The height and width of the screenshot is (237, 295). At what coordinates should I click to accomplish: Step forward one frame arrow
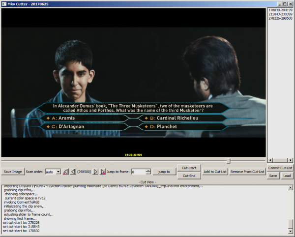95,172
